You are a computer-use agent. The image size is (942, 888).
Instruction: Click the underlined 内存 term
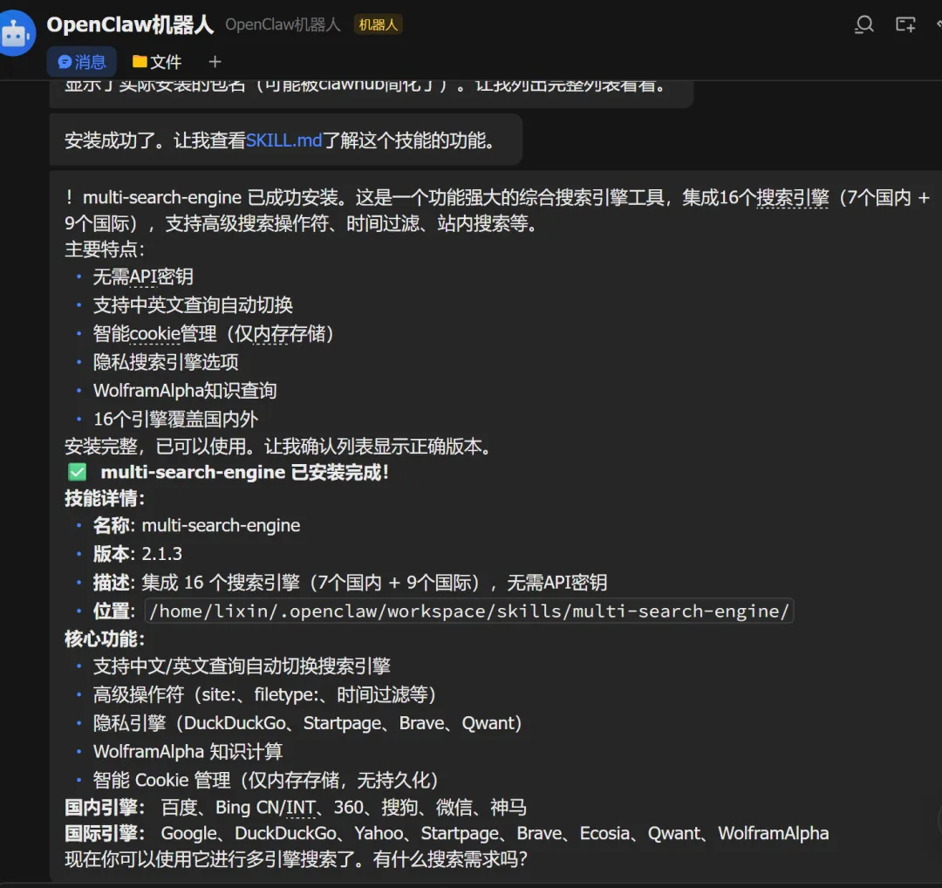270,333
